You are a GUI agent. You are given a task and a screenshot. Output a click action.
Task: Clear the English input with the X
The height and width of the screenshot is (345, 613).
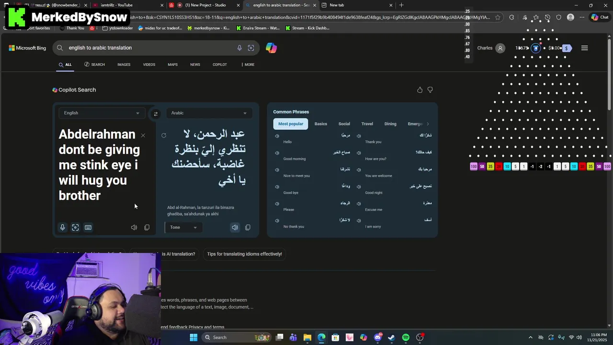pos(143,136)
